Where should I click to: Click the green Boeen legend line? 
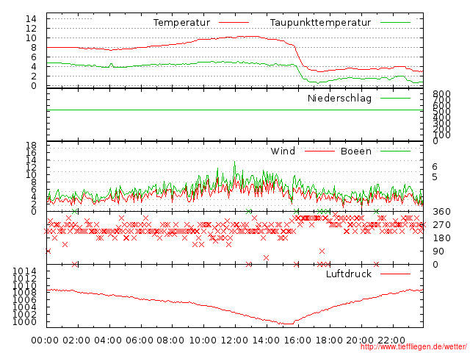[395, 151]
